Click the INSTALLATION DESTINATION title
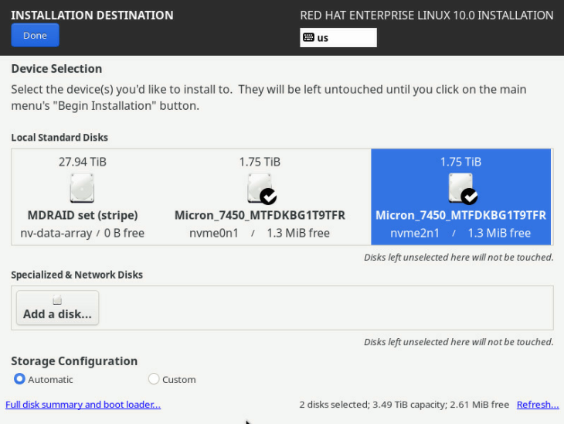Image resolution: width=564 pixels, height=424 pixels. pyautogui.click(x=92, y=15)
